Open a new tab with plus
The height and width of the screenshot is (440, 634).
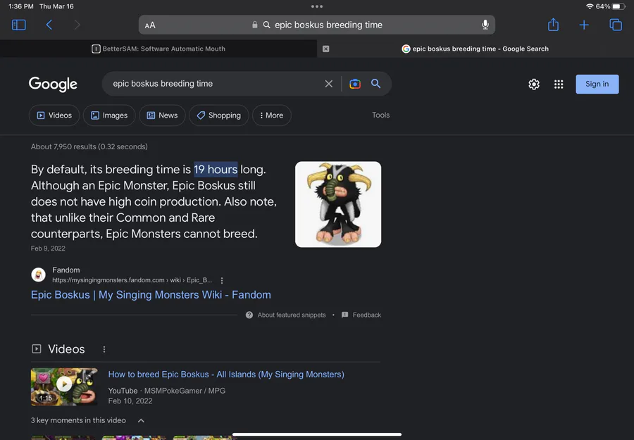584,25
